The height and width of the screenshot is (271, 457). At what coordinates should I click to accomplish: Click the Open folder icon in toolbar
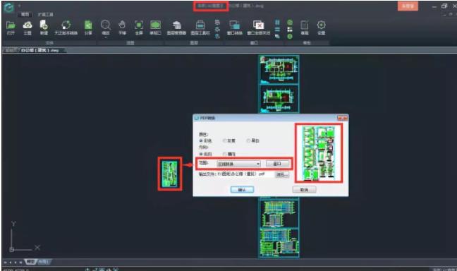(x=11, y=25)
